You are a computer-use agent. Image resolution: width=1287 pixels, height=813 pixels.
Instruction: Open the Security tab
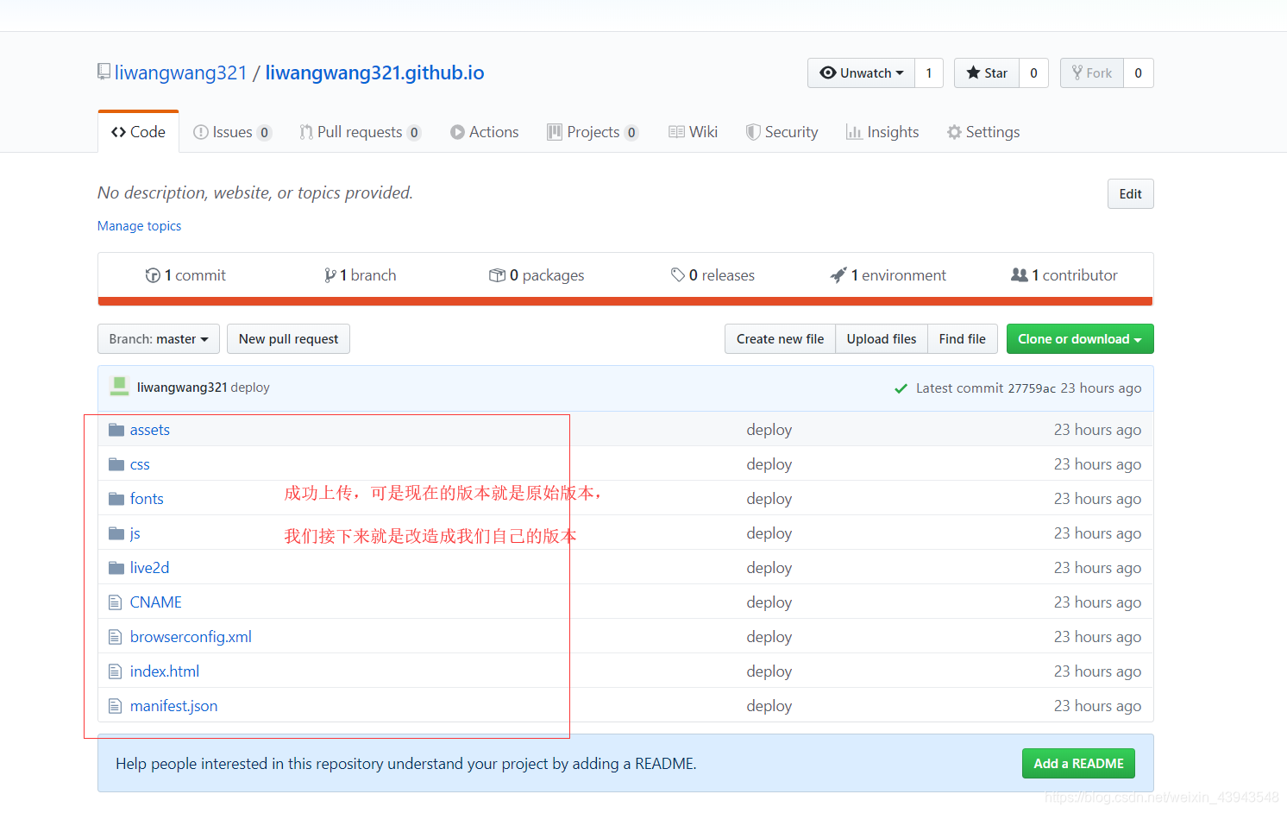click(782, 132)
